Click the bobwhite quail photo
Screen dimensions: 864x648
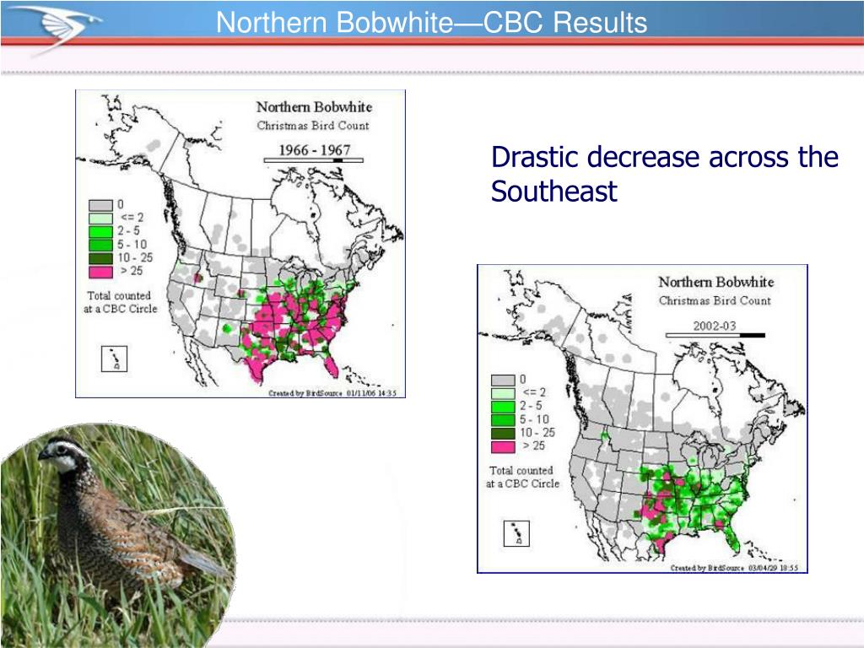tap(116, 534)
